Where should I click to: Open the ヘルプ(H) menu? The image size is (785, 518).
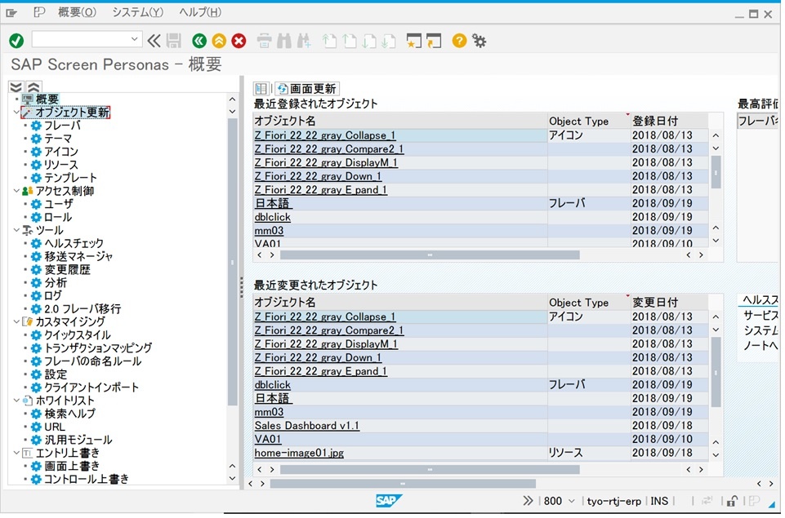coord(200,12)
